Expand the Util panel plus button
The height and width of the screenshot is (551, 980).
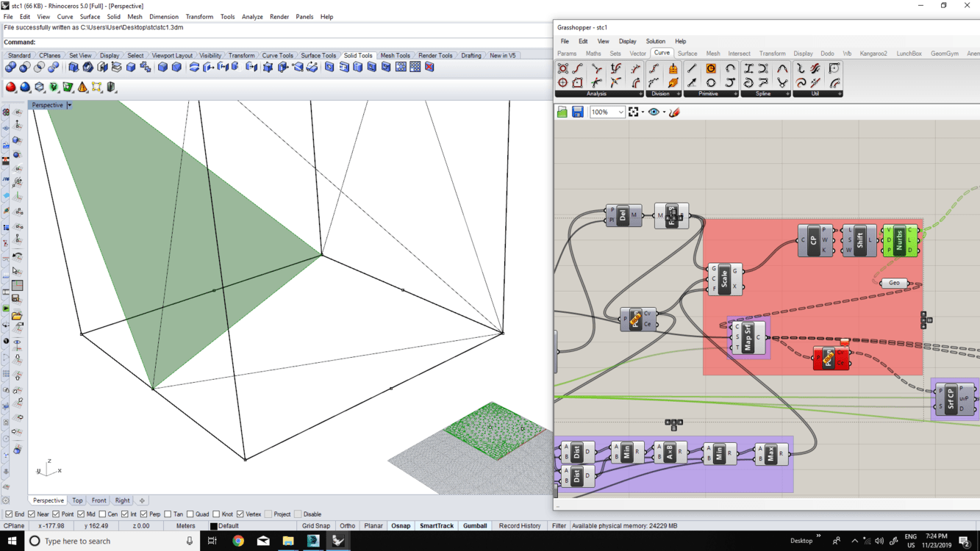(840, 94)
